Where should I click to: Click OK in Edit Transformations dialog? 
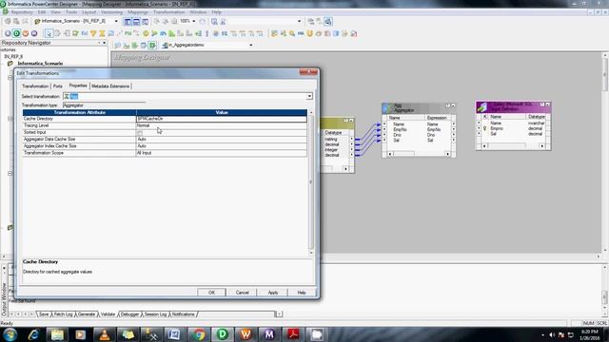[211, 293]
